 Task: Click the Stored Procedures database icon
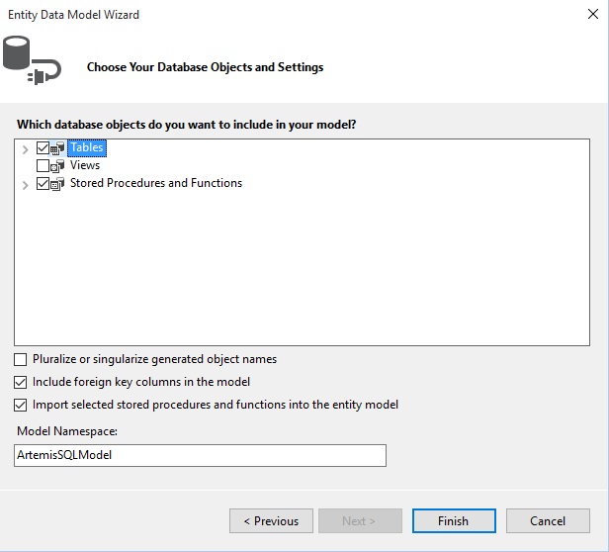(57, 184)
